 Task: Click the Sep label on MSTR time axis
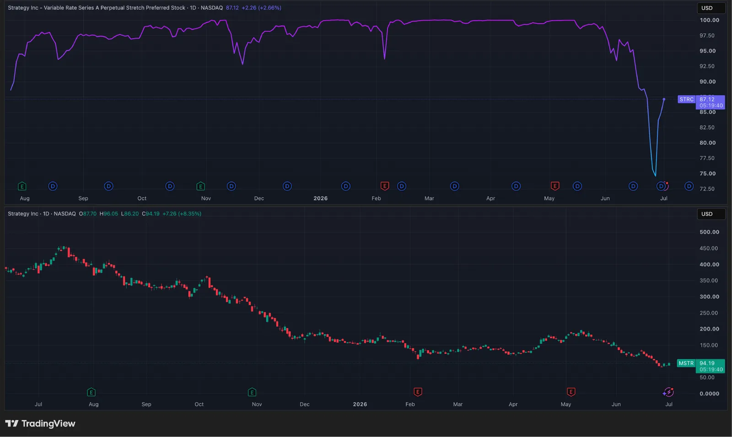[x=146, y=405]
